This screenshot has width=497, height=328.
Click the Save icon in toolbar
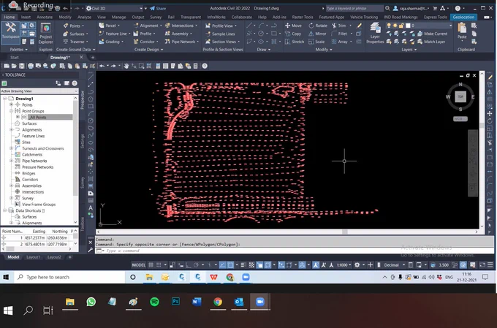21,66
